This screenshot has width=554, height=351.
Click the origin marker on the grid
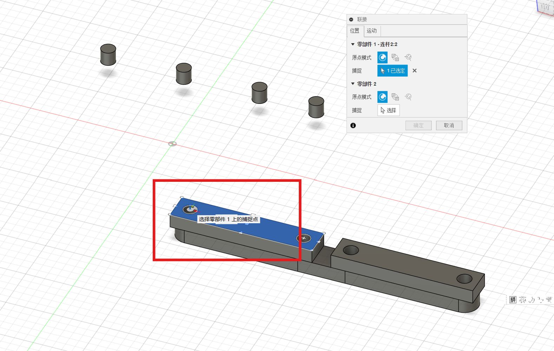(x=172, y=144)
